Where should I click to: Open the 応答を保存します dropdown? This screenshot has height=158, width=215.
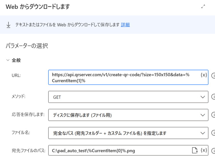tap(128, 115)
